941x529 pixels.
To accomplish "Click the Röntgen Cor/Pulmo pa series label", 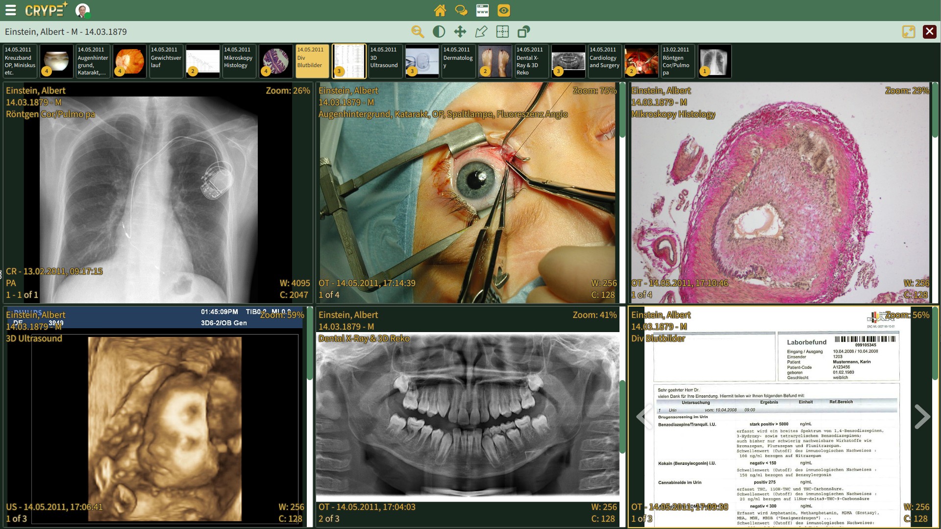I will (677, 61).
